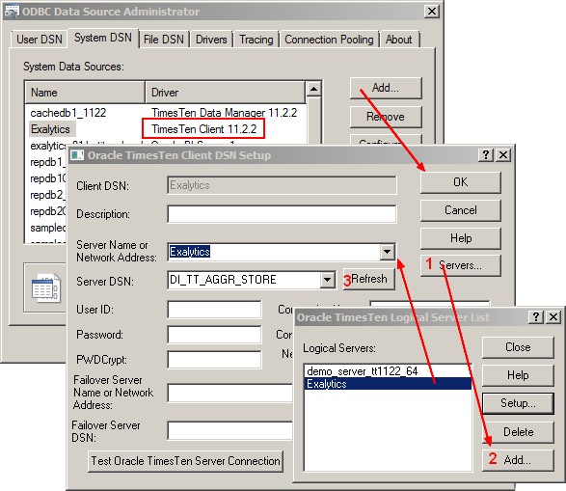Select the cachedb1_1122 data source row
Viewport: 566px width, 491px height.
pyautogui.click(x=165, y=113)
